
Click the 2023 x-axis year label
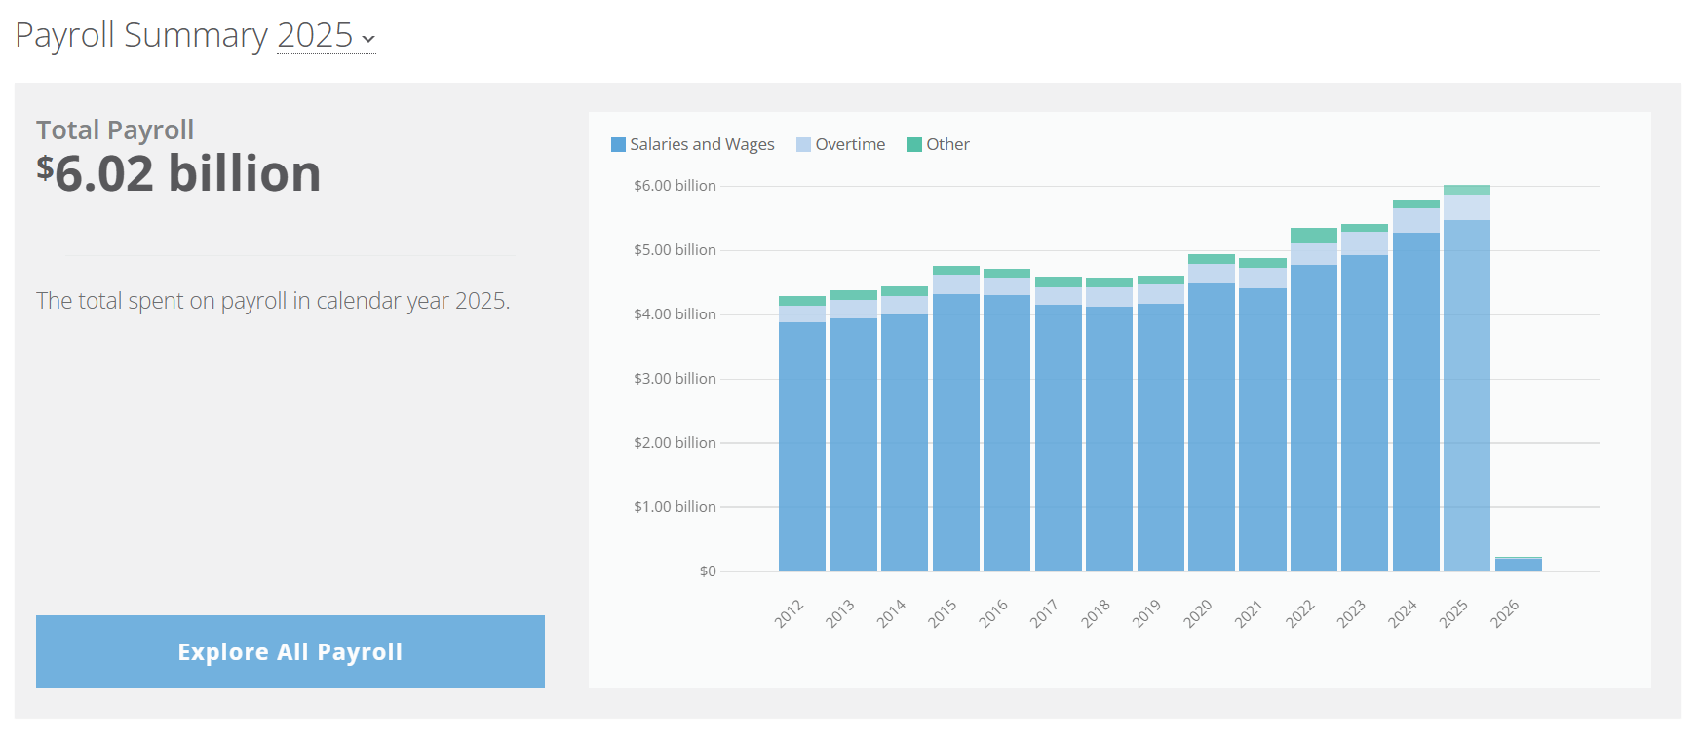1350,613
